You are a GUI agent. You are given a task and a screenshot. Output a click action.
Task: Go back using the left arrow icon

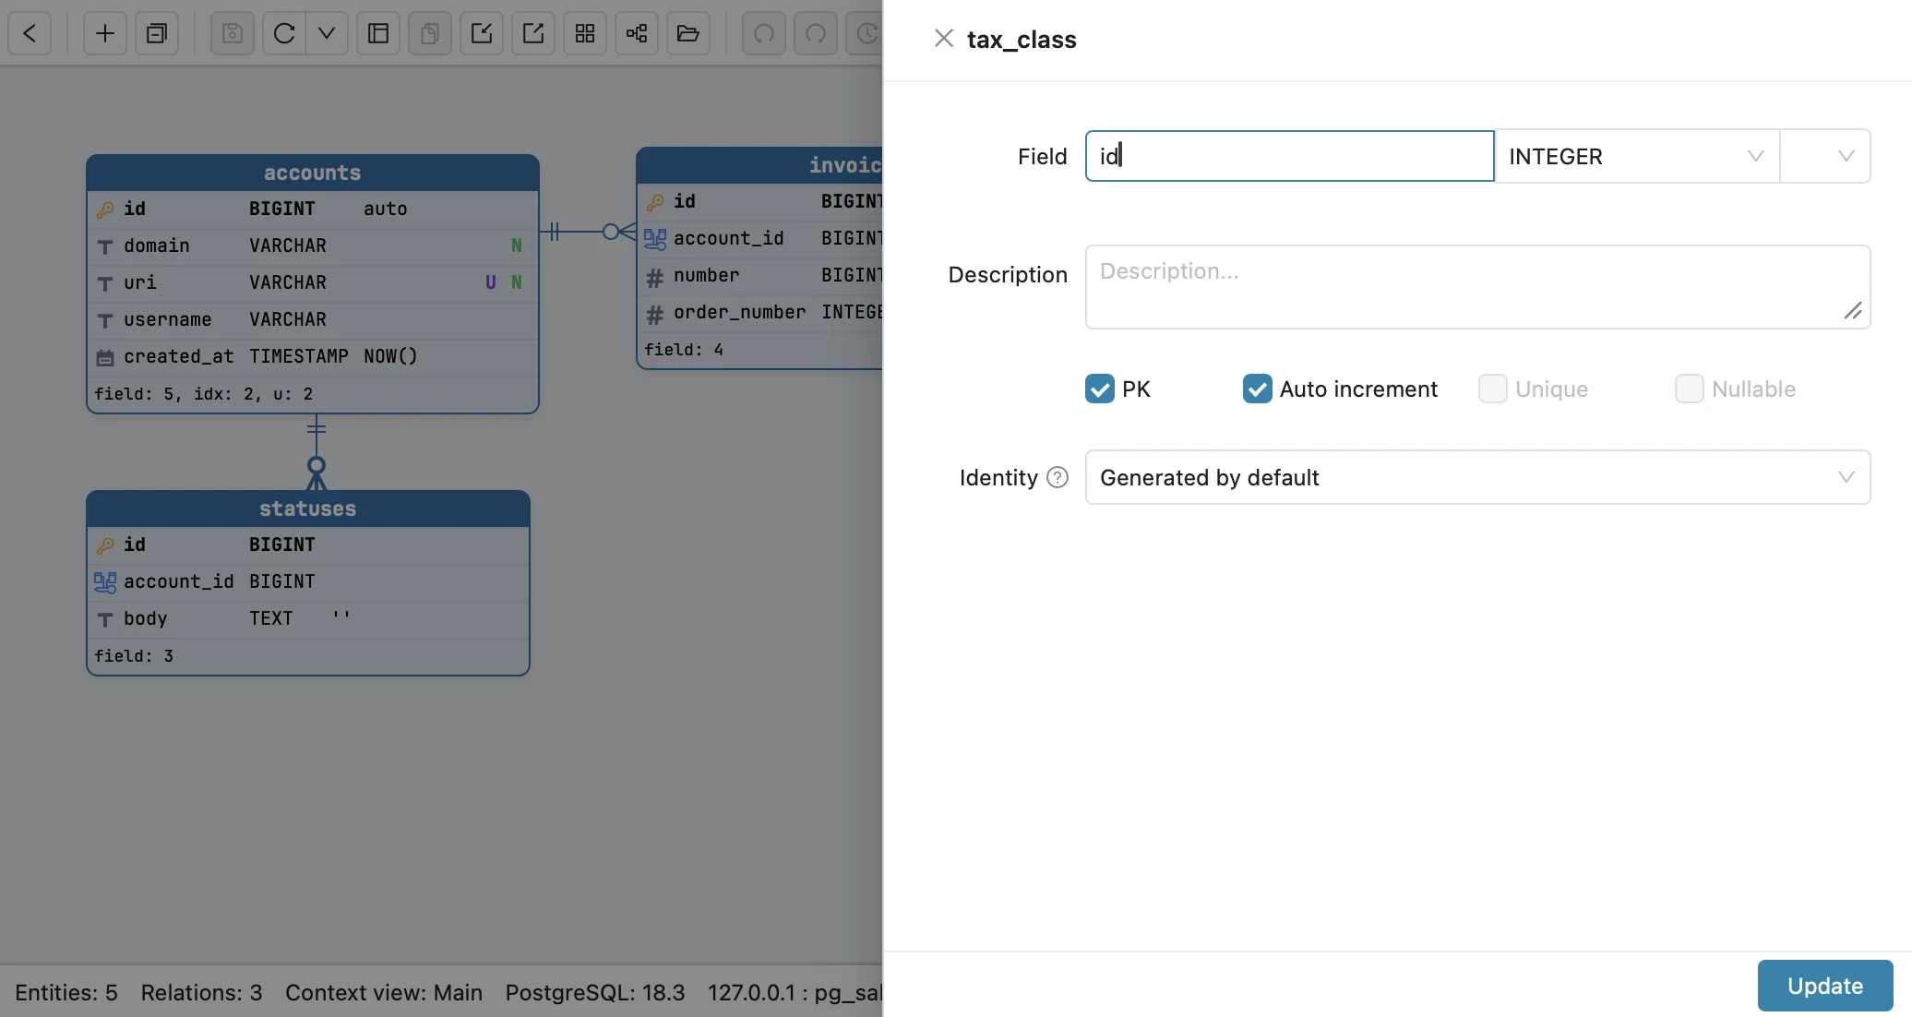point(30,34)
